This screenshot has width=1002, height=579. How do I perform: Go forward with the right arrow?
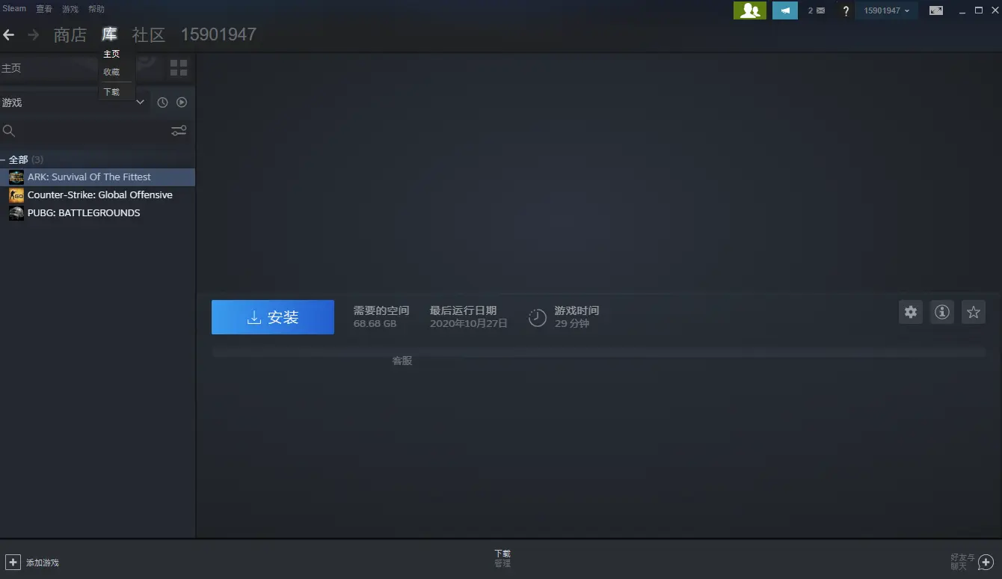click(x=33, y=34)
